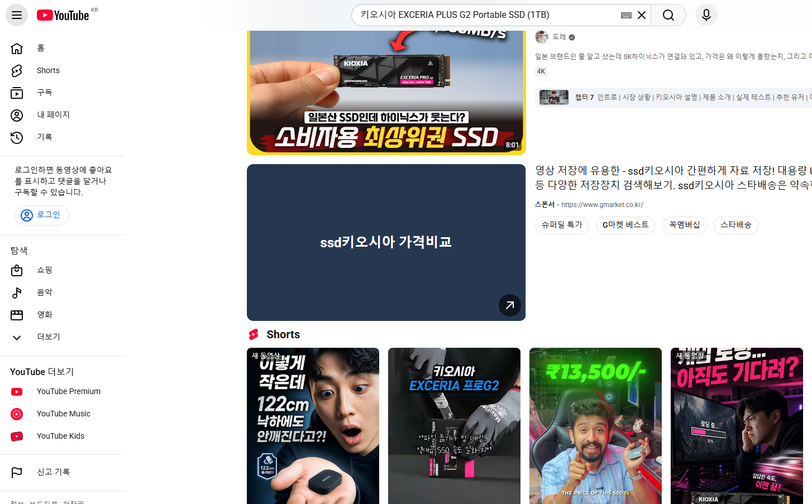Image resolution: width=812 pixels, height=504 pixels.
Task: Start voice search with the microphone
Action: pyautogui.click(x=706, y=15)
